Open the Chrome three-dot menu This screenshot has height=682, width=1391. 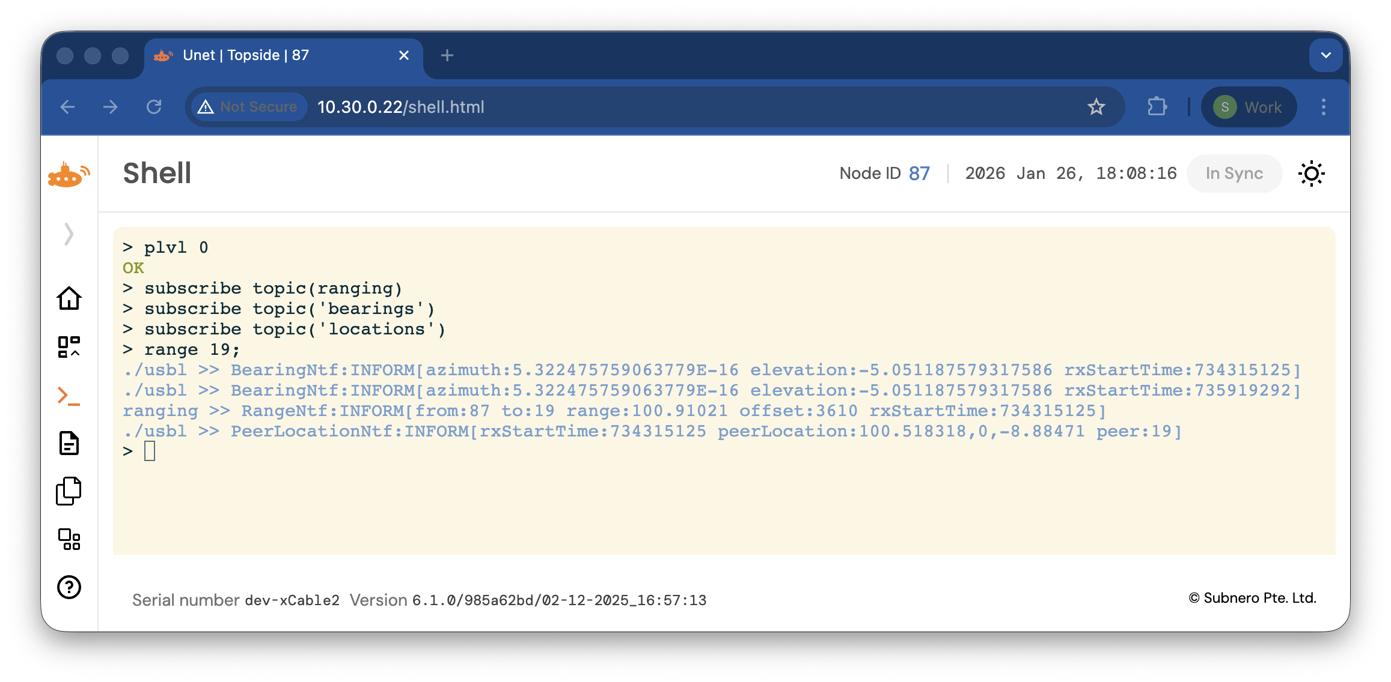(x=1323, y=107)
